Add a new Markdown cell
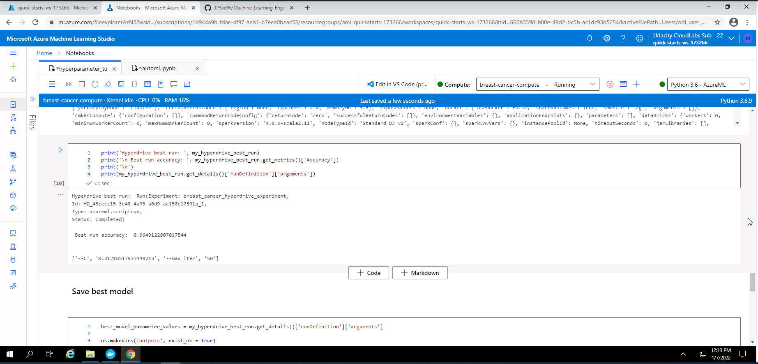 coord(420,273)
